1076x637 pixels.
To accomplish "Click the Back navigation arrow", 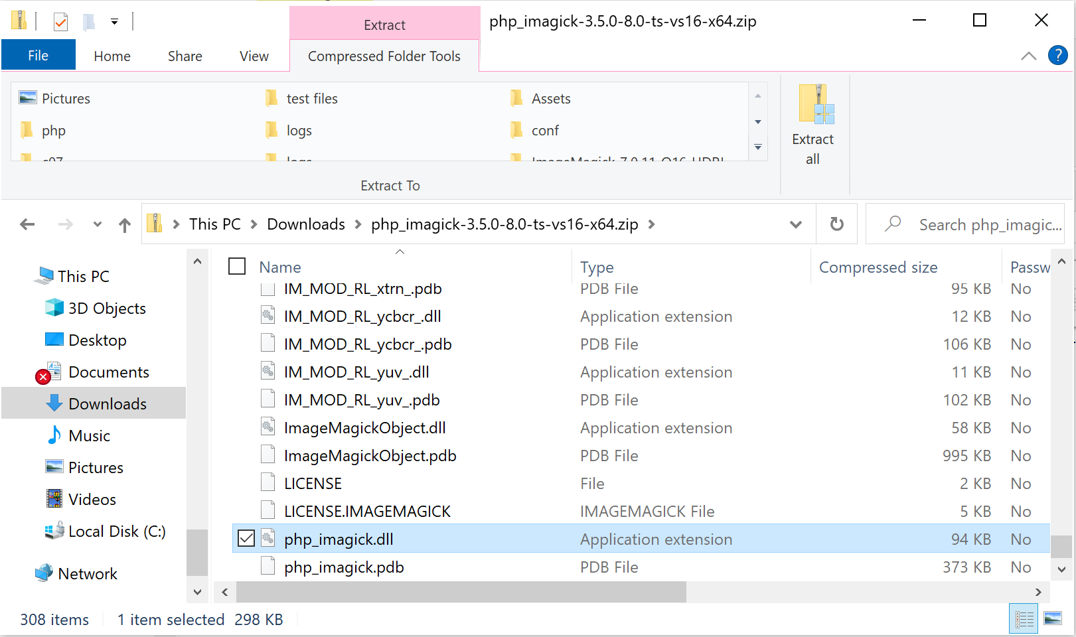I will click(x=27, y=225).
